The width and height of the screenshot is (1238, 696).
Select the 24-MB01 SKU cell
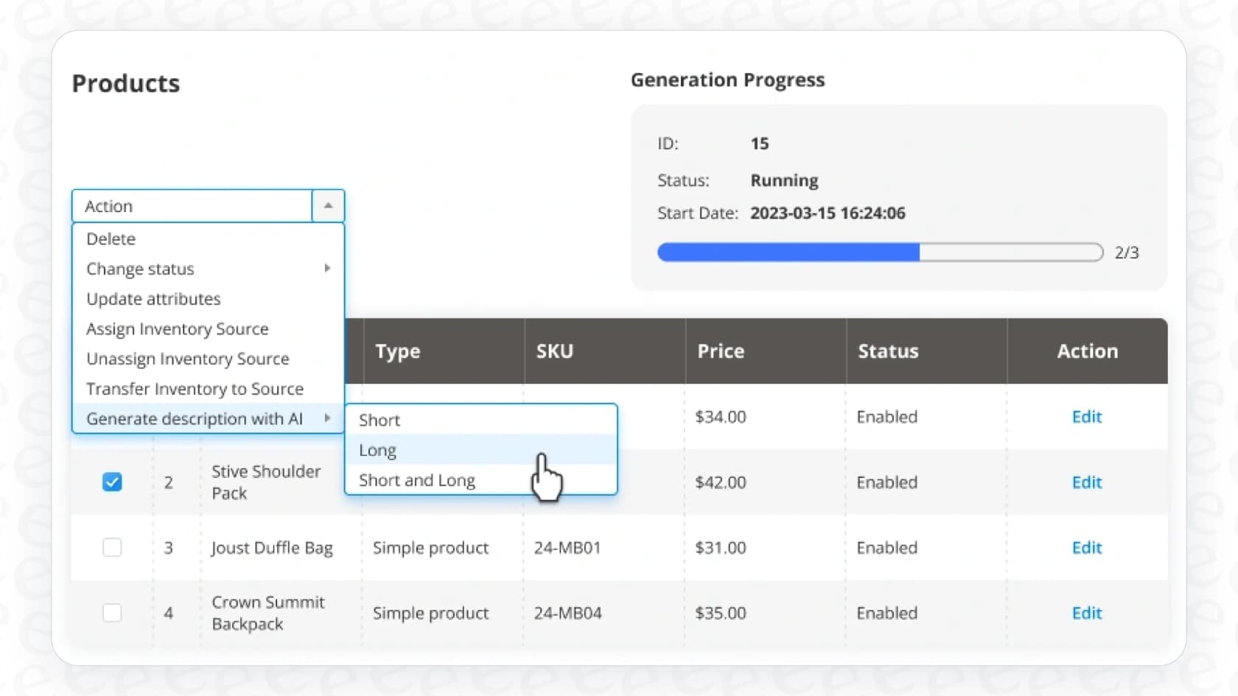point(567,548)
